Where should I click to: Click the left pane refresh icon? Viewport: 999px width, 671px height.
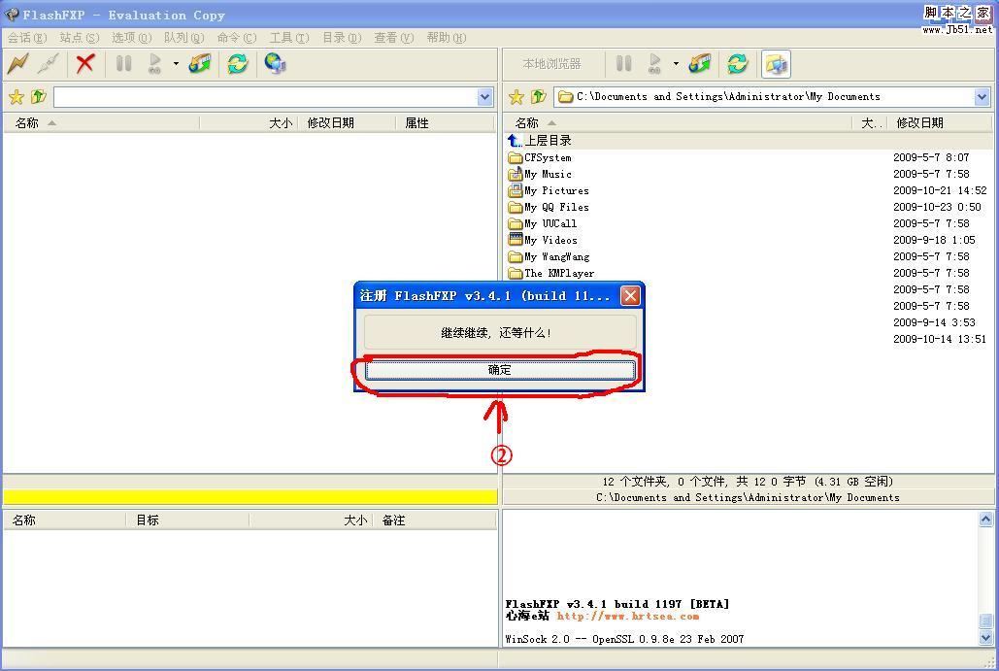[x=237, y=64]
